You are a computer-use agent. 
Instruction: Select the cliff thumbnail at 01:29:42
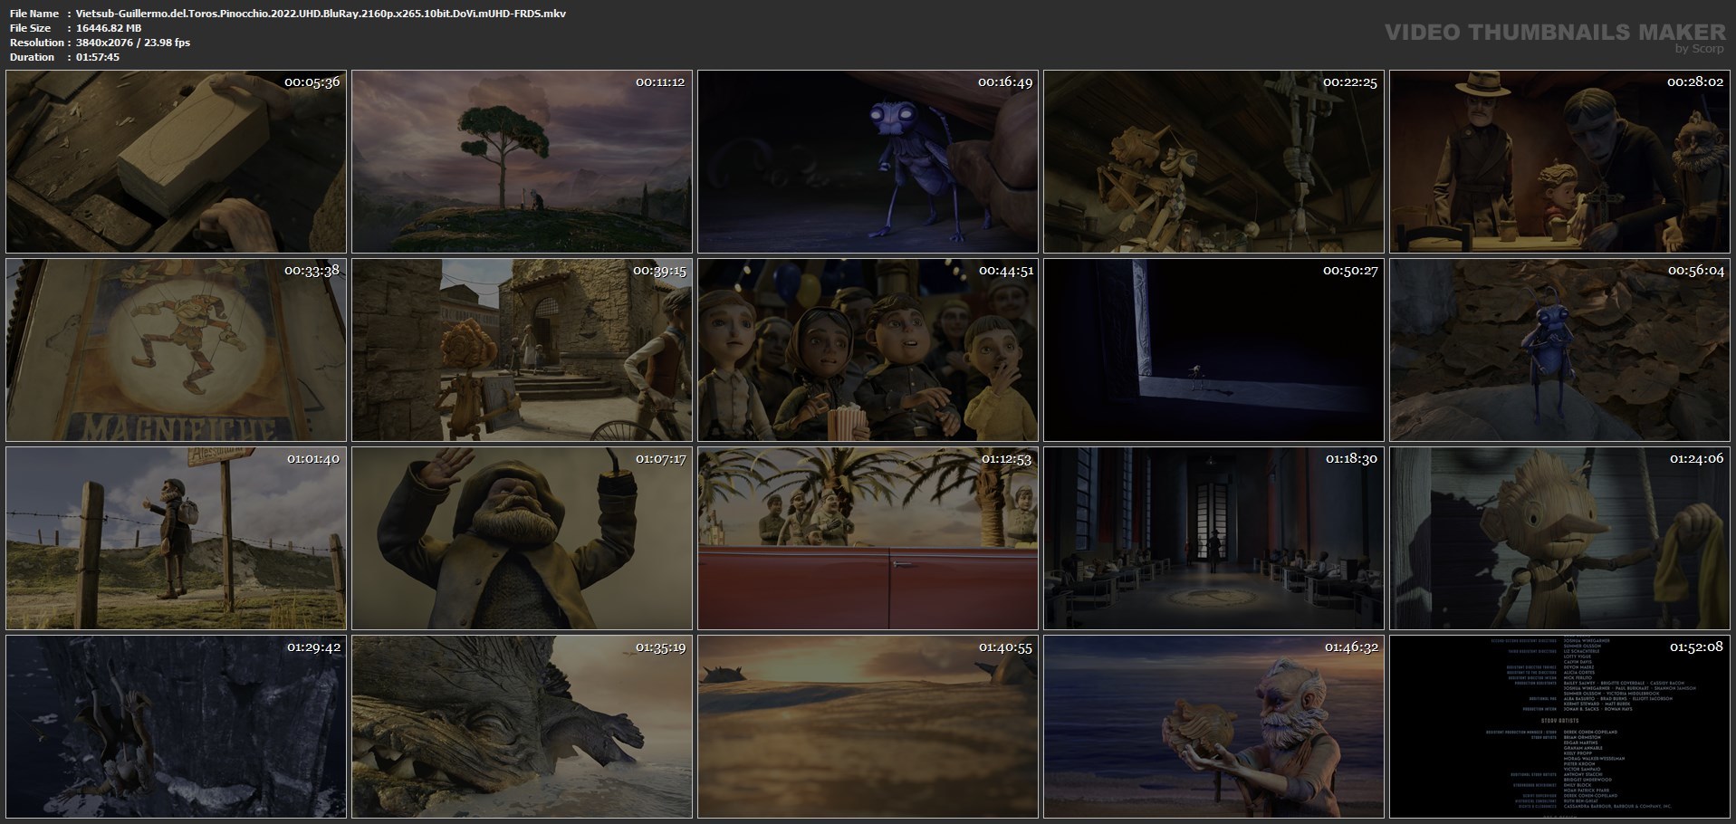(x=176, y=727)
